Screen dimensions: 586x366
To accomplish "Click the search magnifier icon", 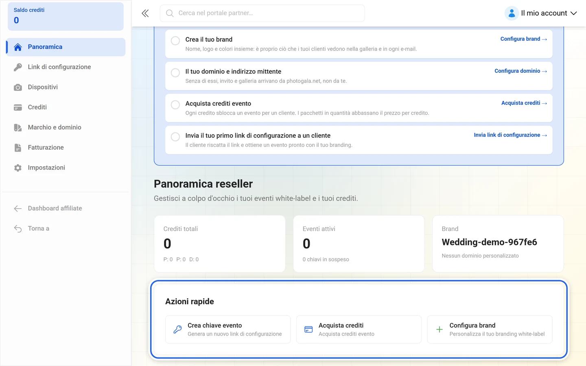I will [170, 13].
